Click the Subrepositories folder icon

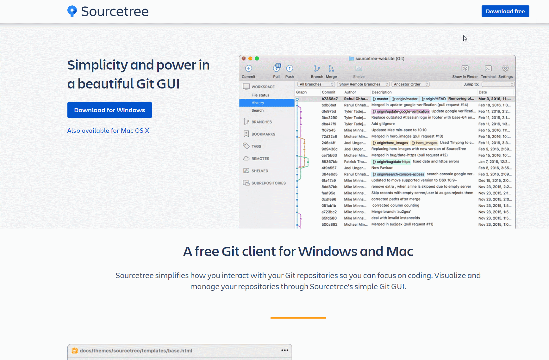(246, 183)
